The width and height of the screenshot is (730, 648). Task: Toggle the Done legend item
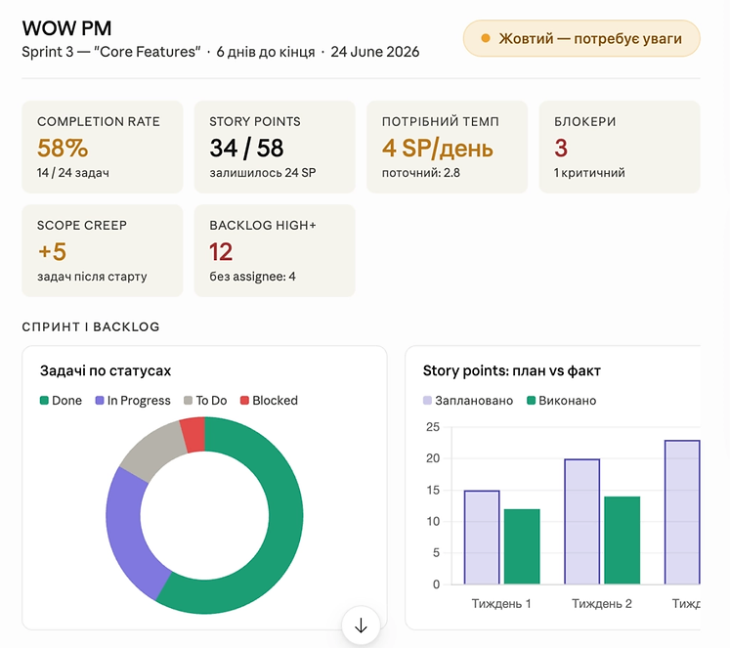[61, 401]
